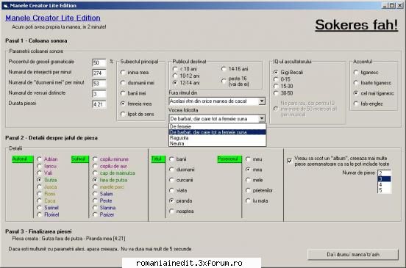Edit the Procentul de greseli gramaticale field
The height and width of the screenshot is (268, 406).
click(99, 62)
